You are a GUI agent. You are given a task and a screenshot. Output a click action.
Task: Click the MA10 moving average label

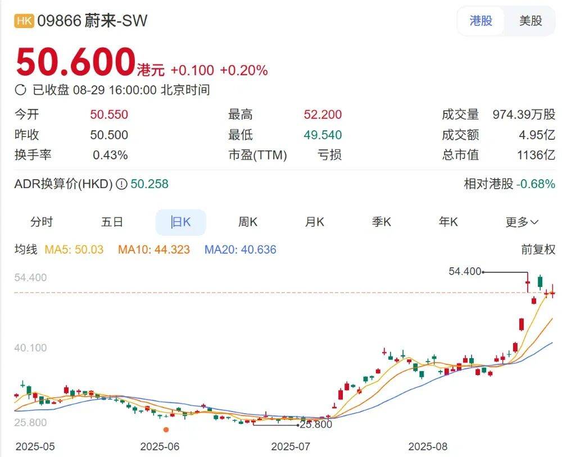click(x=153, y=250)
